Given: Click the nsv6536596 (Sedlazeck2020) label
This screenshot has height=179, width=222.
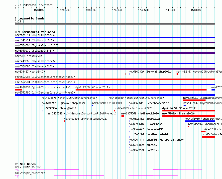Looking at the screenshot, I should point(34,66).
